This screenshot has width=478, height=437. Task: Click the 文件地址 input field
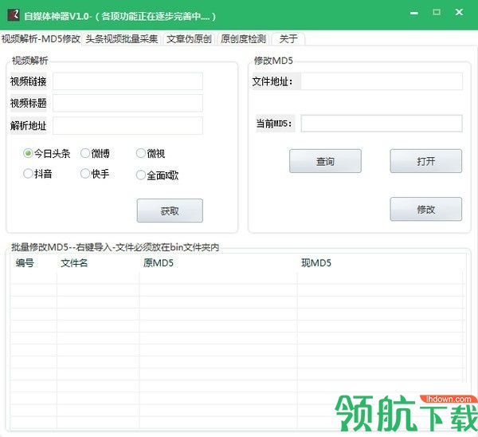click(x=382, y=81)
